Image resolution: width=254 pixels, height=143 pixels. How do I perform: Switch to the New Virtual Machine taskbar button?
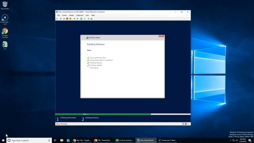[x=146, y=140]
